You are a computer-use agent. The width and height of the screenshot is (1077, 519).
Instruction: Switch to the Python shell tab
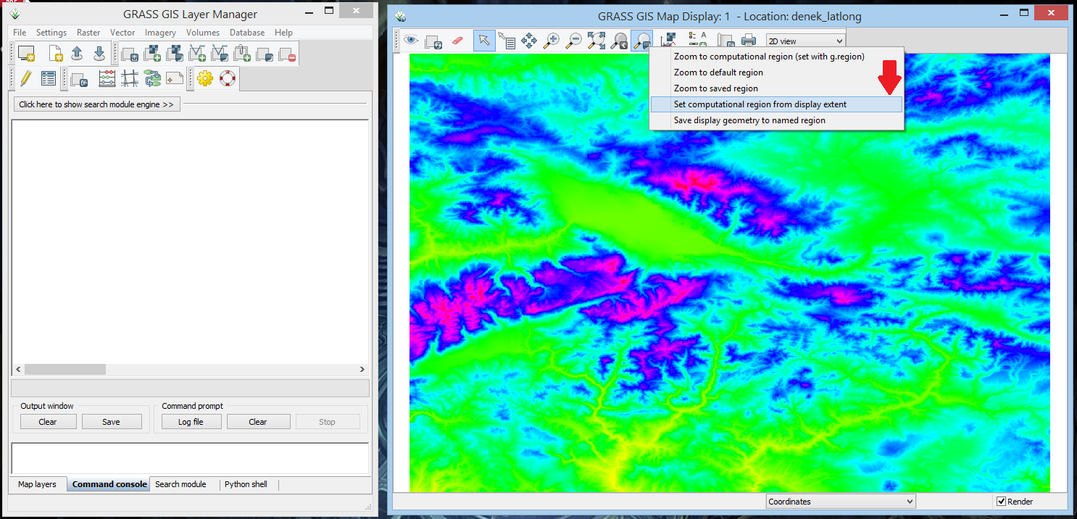pyautogui.click(x=246, y=484)
